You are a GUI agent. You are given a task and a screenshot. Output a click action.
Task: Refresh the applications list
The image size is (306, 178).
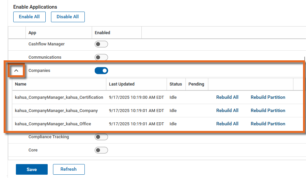coord(69,169)
